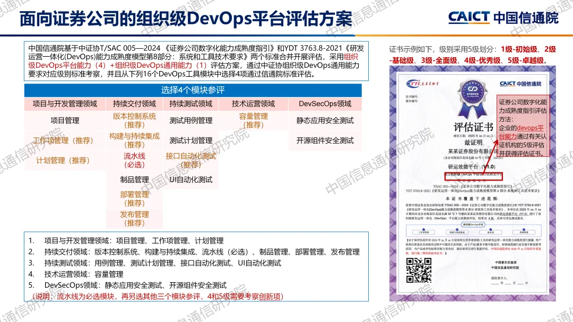Click the '接口自动化测试（推荐）' table cell

tap(191, 160)
